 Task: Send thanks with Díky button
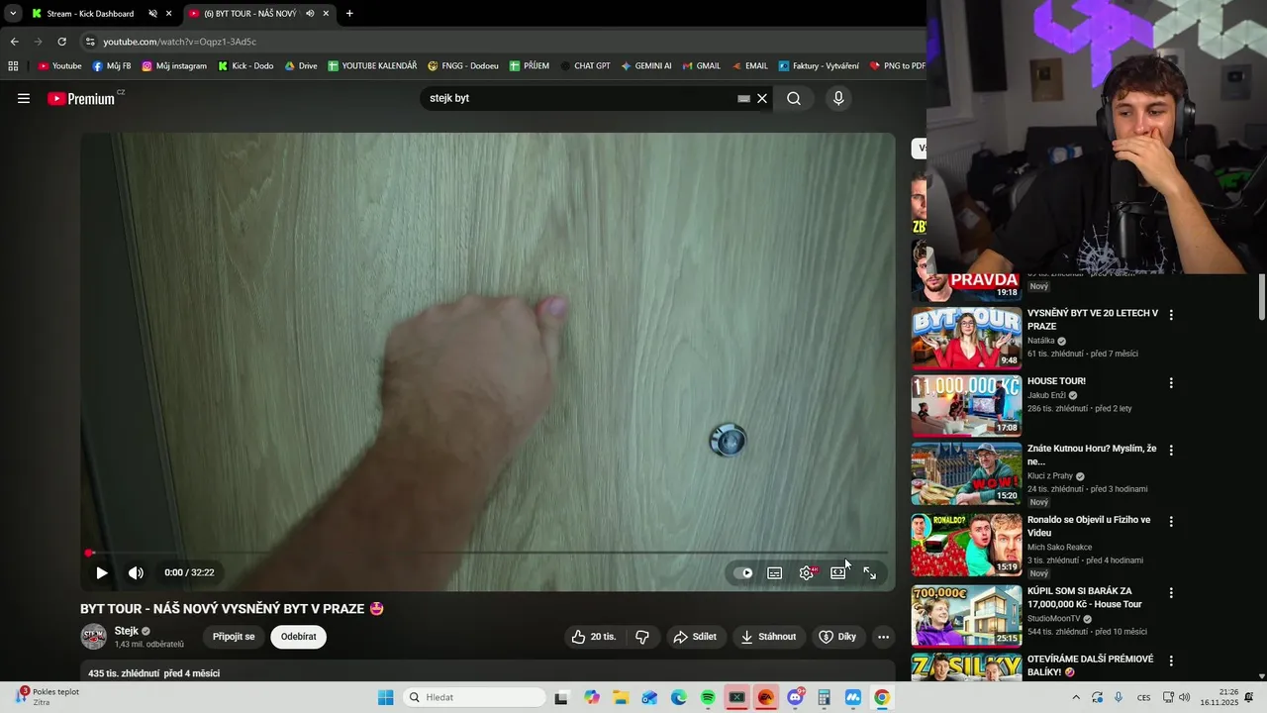(837, 637)
